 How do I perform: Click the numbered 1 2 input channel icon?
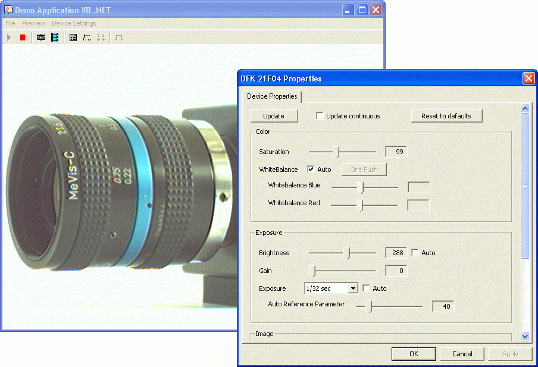(x=101, y=37)
